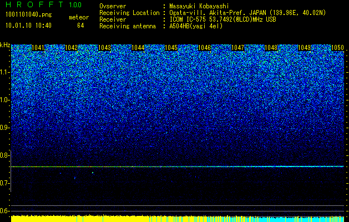The height and width of the screenshot is (222, 349).
Task: Click the HROFFT 1.0.0 title text
Action: (x=43, y=4)
